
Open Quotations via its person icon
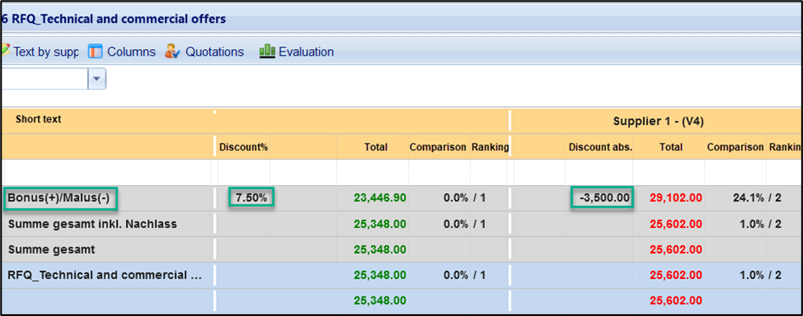coord(173,52)
